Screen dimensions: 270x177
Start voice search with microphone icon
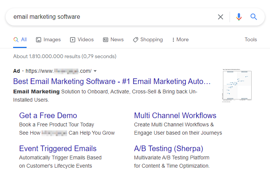(x=239, y=17)
